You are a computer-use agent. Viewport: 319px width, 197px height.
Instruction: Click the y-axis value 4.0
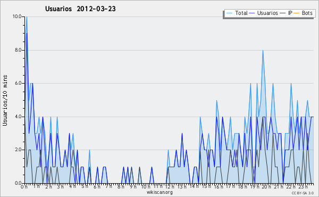click(x=18, y=117)
